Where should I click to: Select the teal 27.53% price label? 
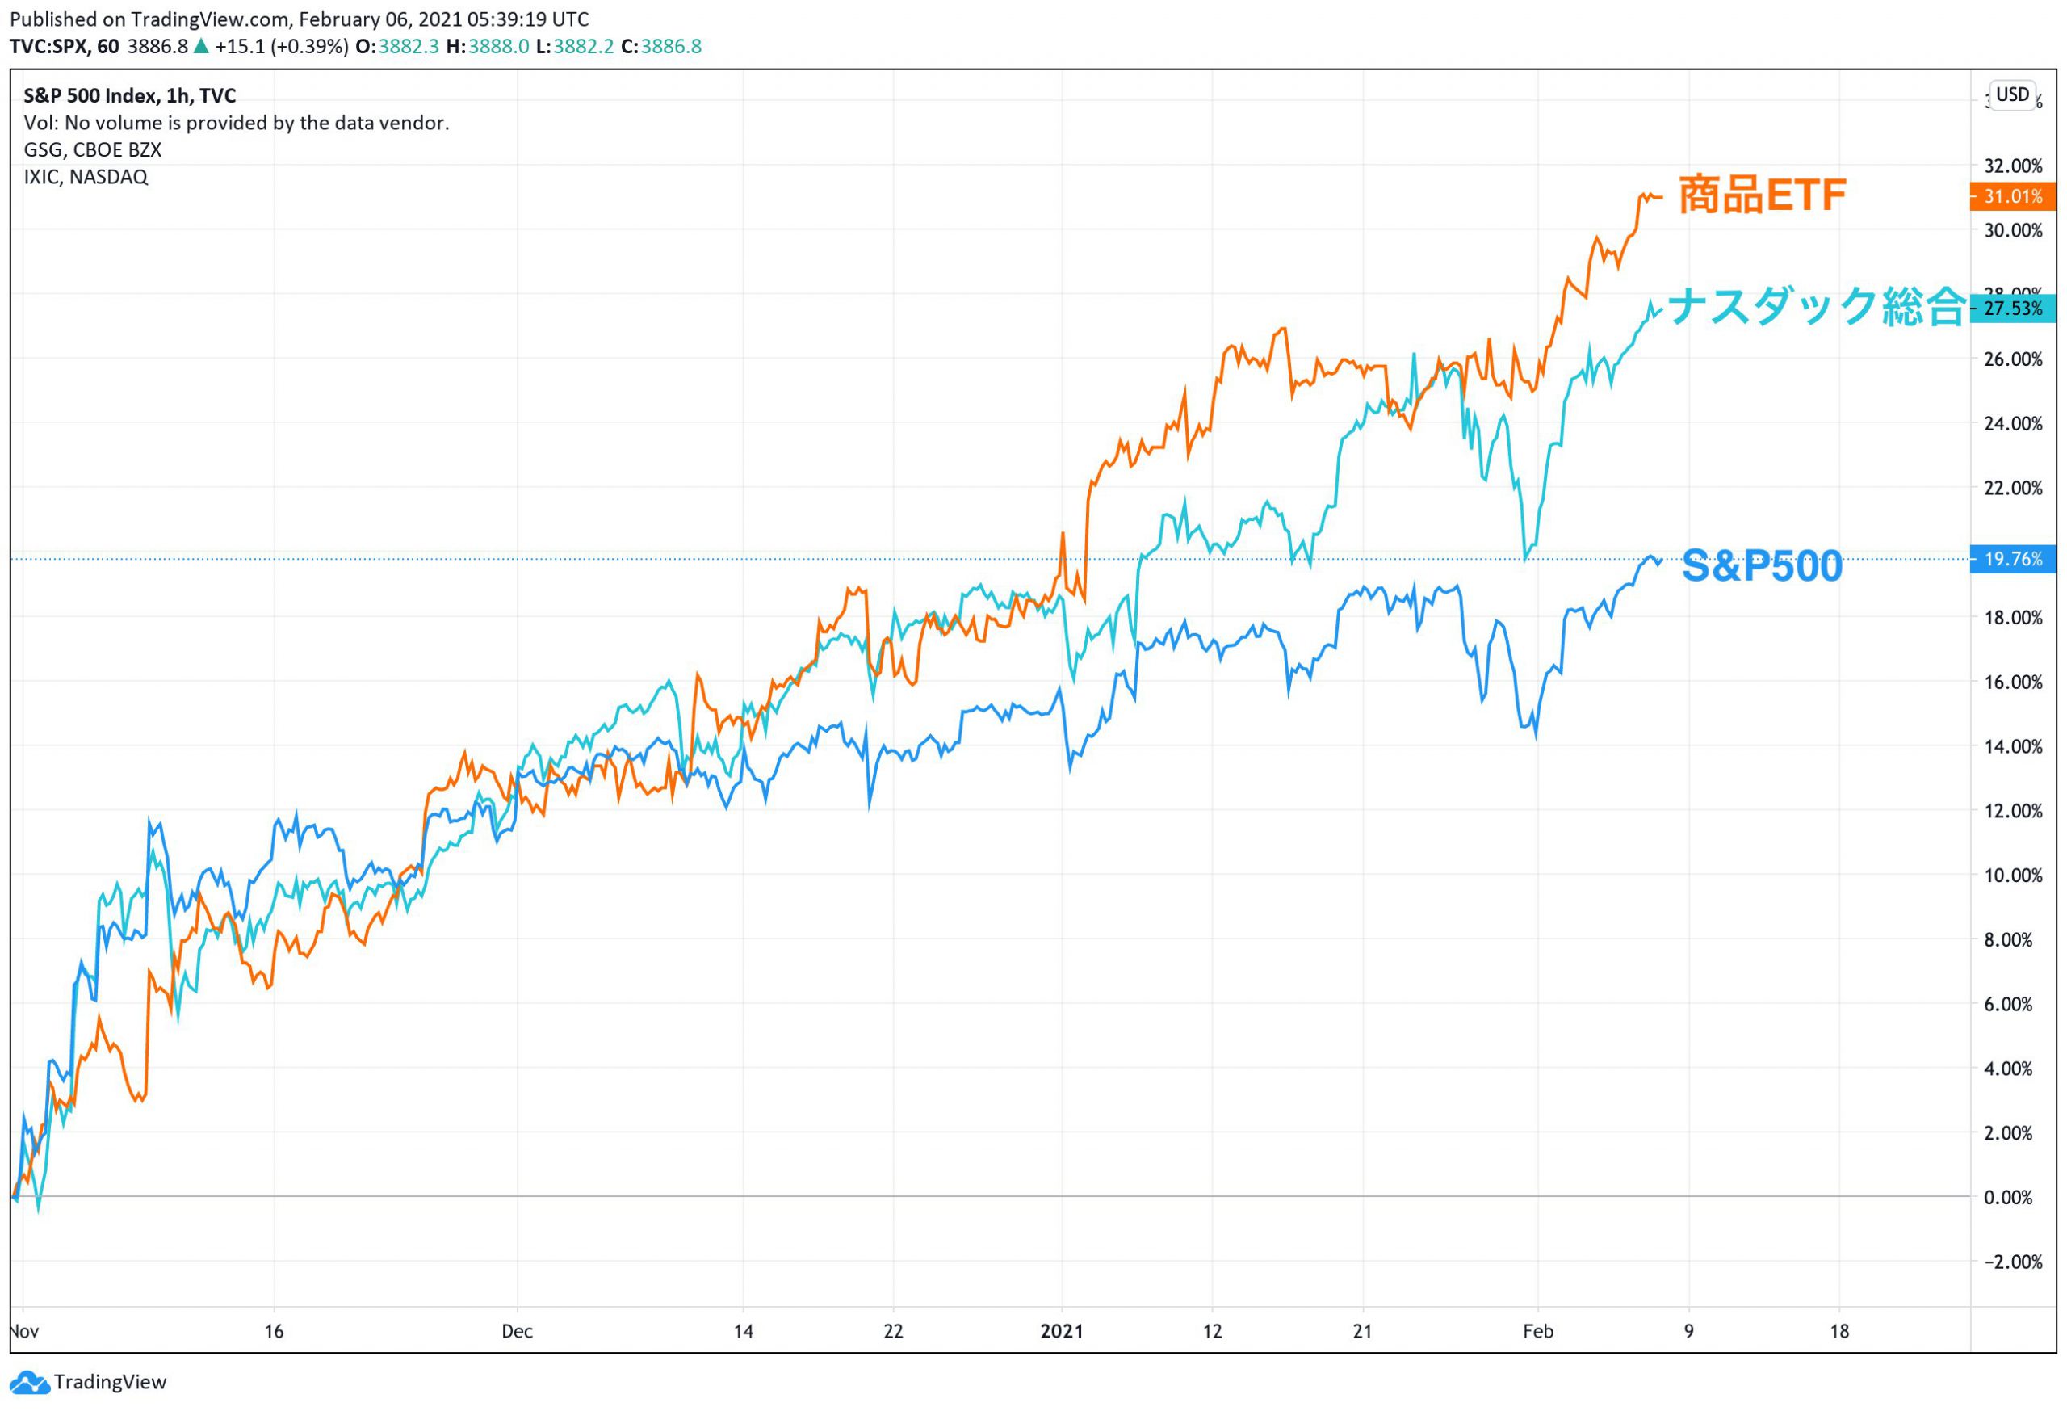pos(2013,309)
